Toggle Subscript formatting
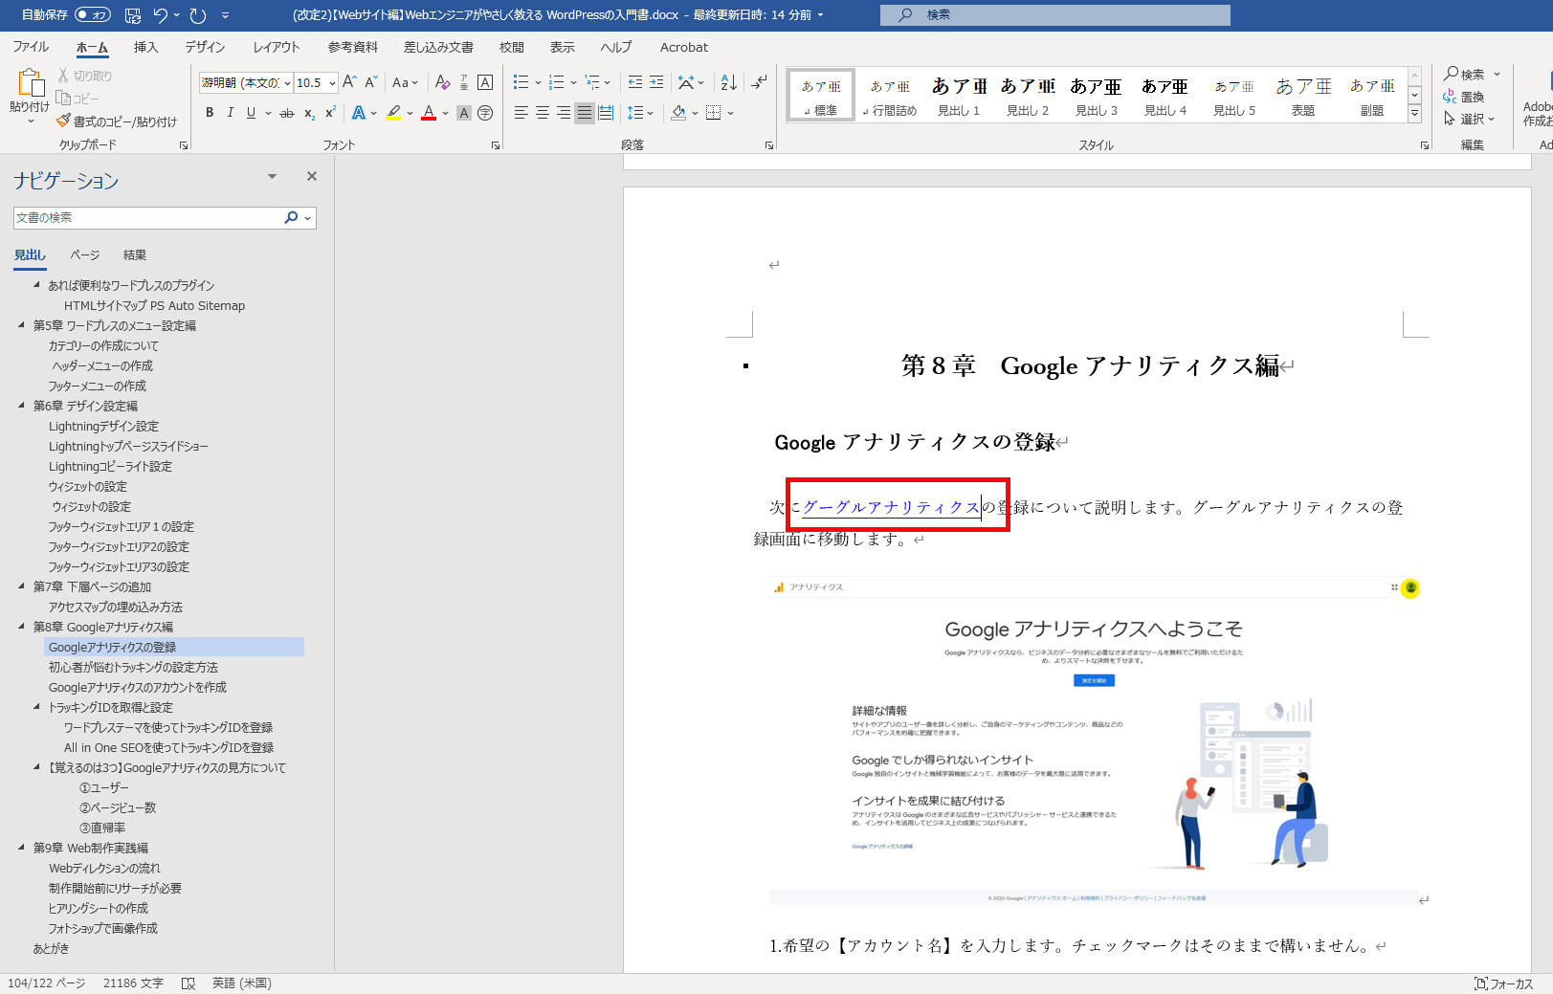The image size is (1553, 994). pyautogui.click(x=309, y=113)
